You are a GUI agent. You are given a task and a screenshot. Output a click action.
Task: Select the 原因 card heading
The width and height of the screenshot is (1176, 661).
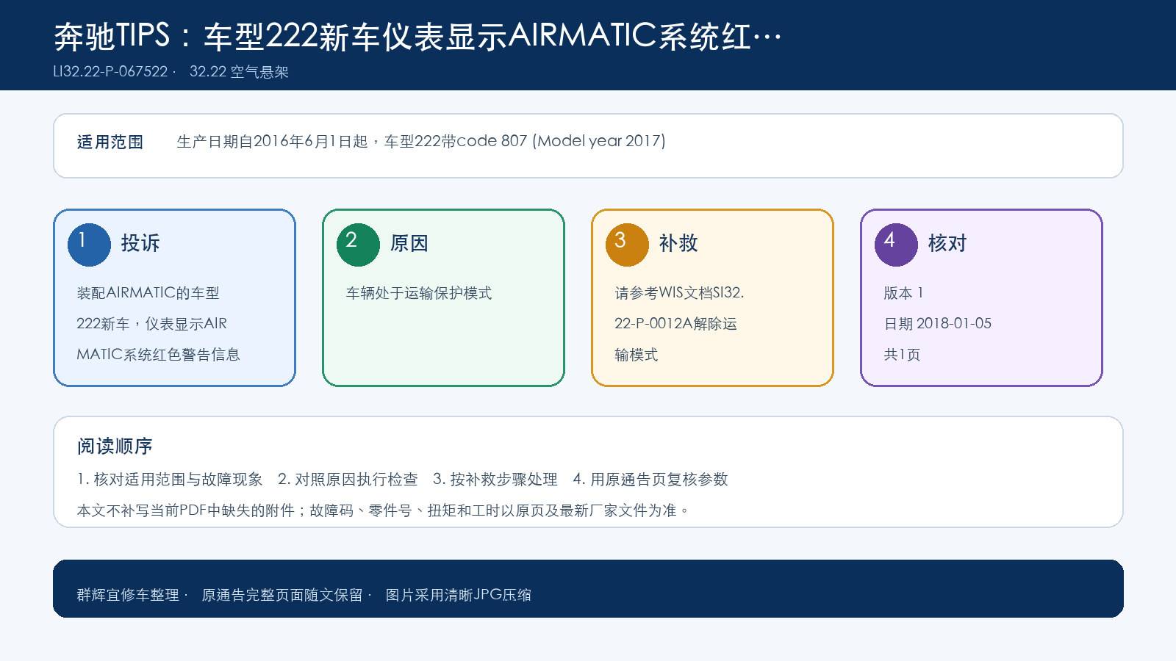click(409, 243)
